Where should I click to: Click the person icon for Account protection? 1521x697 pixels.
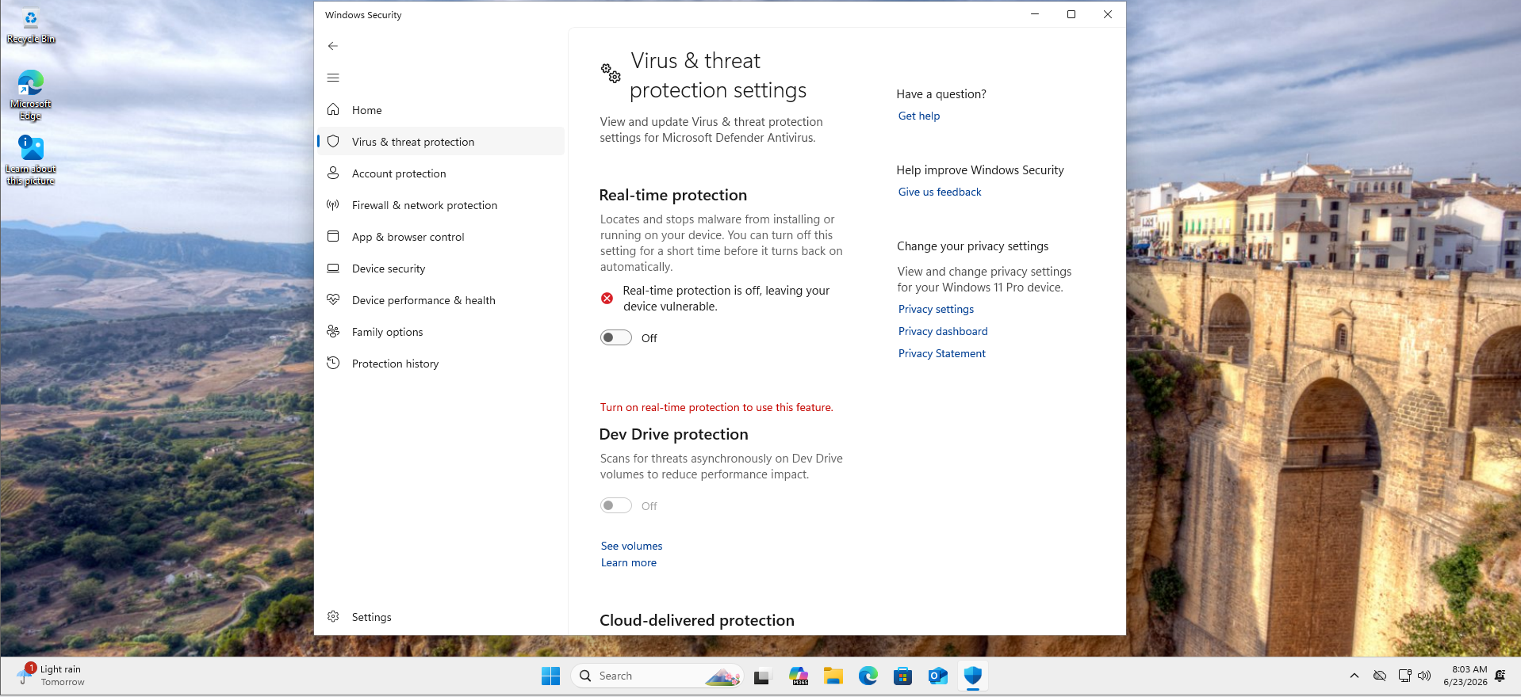coord(333,173)
